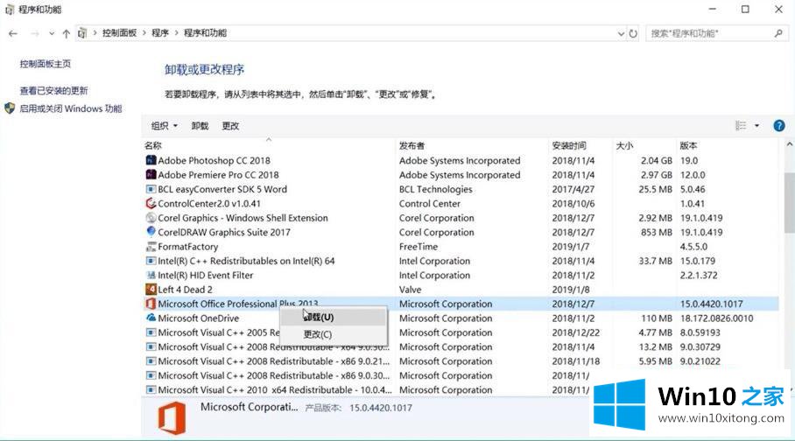Click the Left 4 Dead 2 icon
Screen dimensions: 795x441
151,289
